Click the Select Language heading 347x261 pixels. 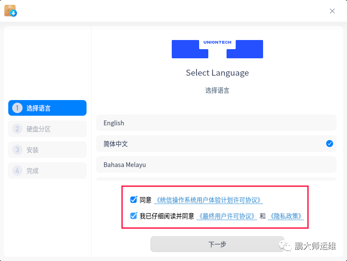[217, 73]
